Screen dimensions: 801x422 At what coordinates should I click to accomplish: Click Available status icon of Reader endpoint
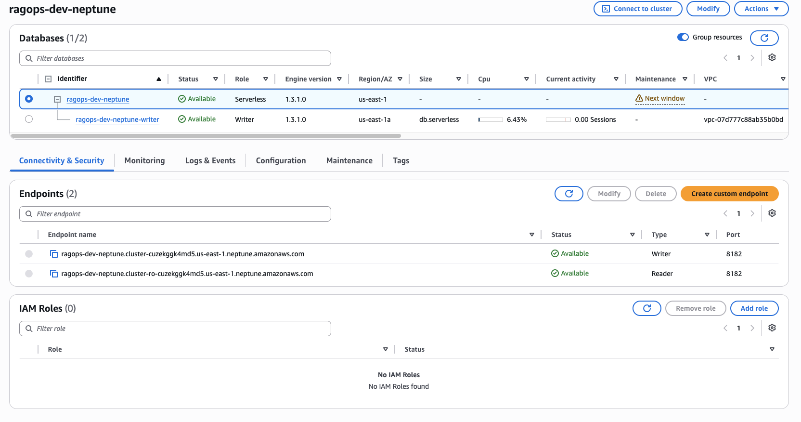tap(555, 273)
